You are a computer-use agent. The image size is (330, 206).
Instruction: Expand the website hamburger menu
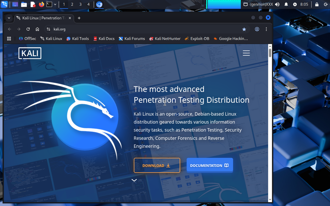click(246, 53)
